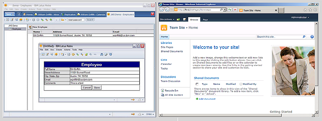Expand the arrow next to the folder icon
322x121 pixels.
66,20
